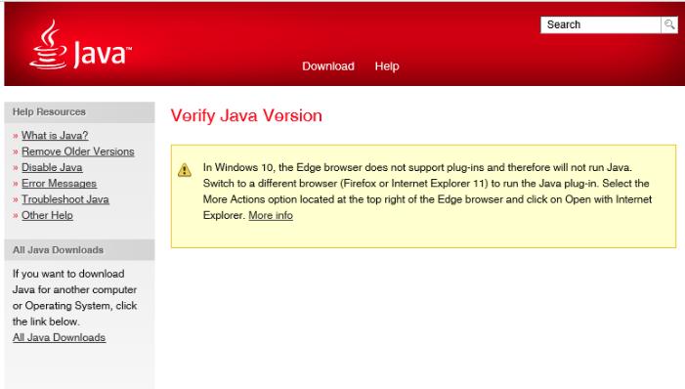
Task: Open the Error Messages link
Action: 59,184
